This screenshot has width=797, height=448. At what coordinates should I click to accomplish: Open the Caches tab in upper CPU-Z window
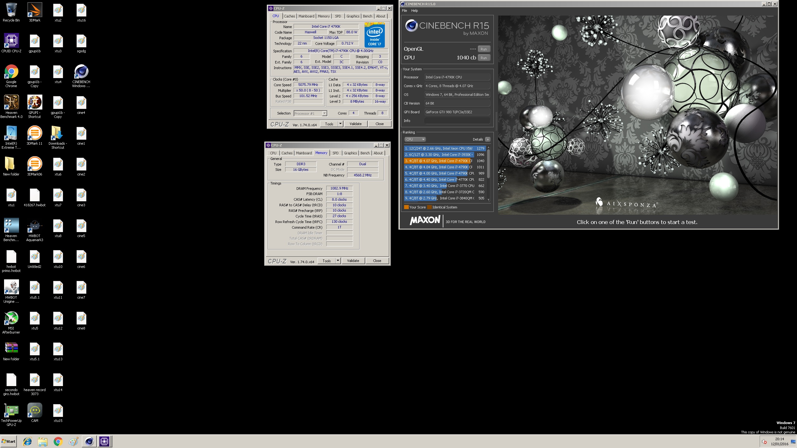coord(289,16)
